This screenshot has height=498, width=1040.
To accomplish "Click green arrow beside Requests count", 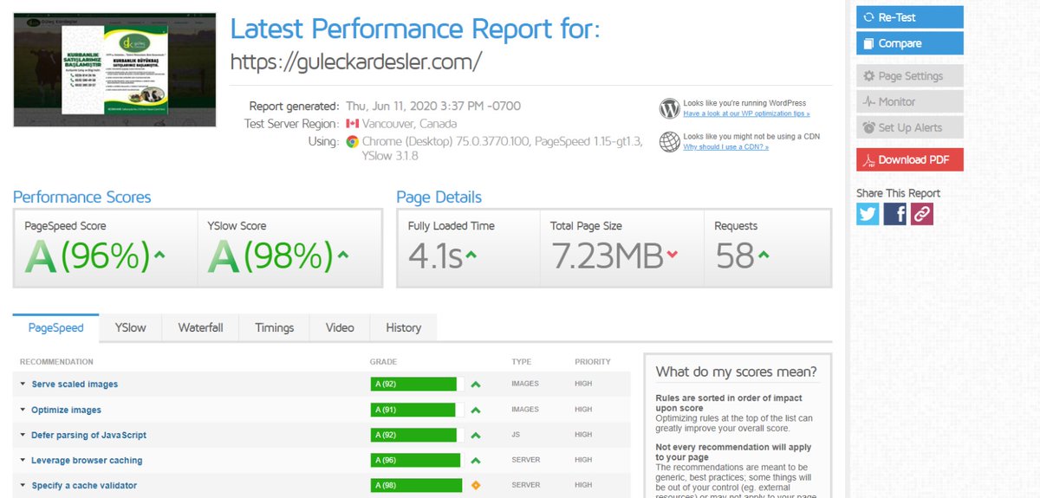I will point(764,255).
